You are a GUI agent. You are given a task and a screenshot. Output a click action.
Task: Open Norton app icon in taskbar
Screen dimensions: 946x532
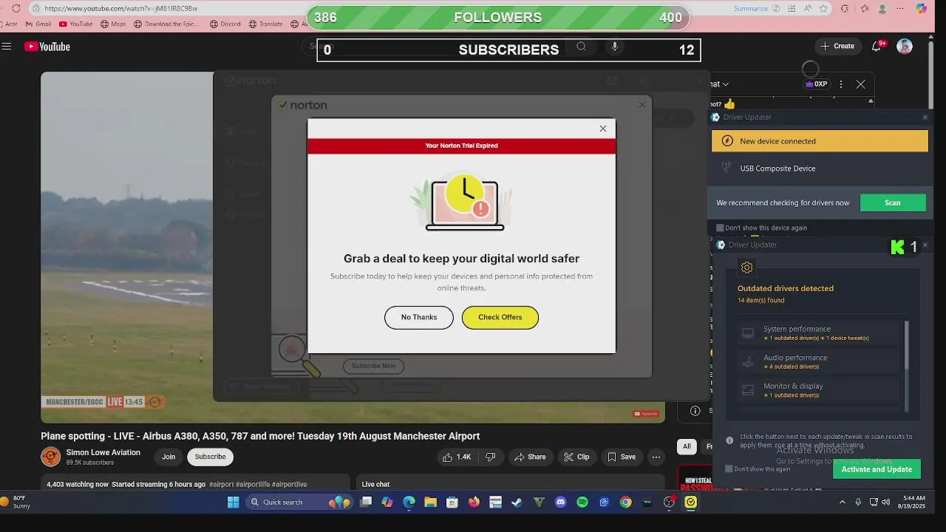pyautogui.click(x=690, y=502)
